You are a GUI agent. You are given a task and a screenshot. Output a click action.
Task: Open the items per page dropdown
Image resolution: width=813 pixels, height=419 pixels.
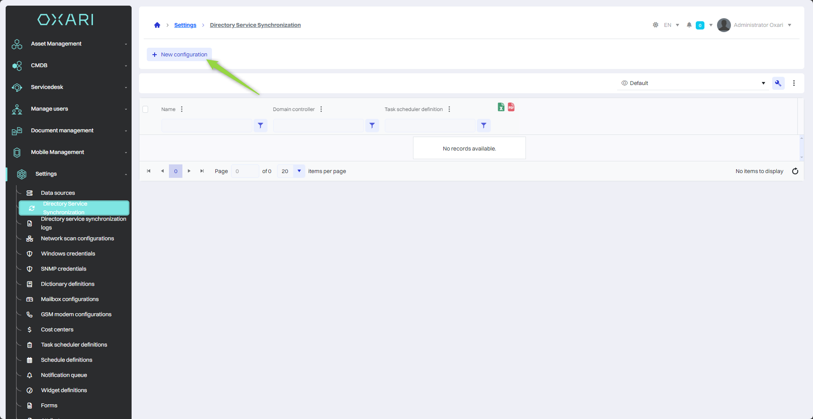(299, 171)
